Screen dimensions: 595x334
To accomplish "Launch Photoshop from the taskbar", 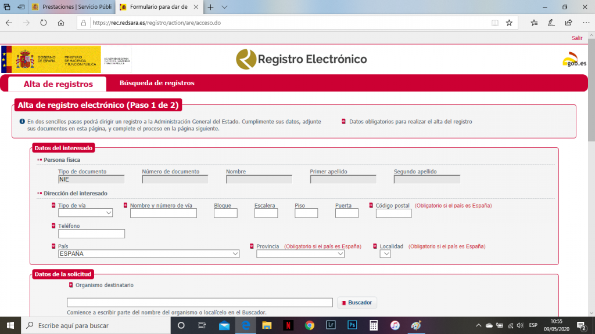I will click(x=352, y=325).
